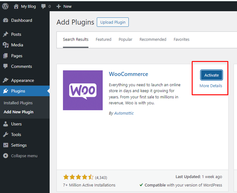This screenshot has width=237, height=193.
Task: Open the New content menu (+ New)
Action: (x=64, y=6)
